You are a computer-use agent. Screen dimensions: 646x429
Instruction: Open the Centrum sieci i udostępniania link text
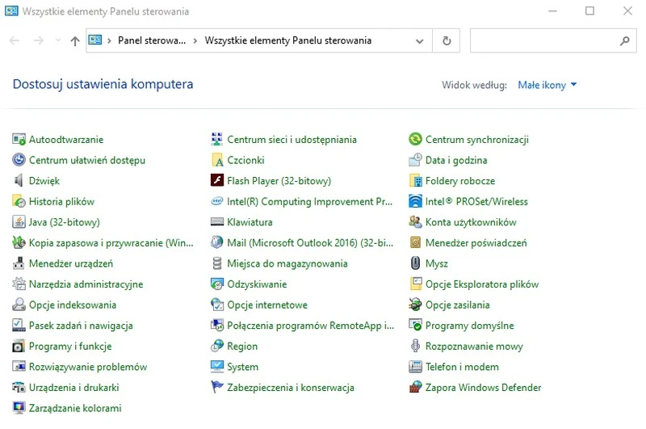[x=292, y=139]
